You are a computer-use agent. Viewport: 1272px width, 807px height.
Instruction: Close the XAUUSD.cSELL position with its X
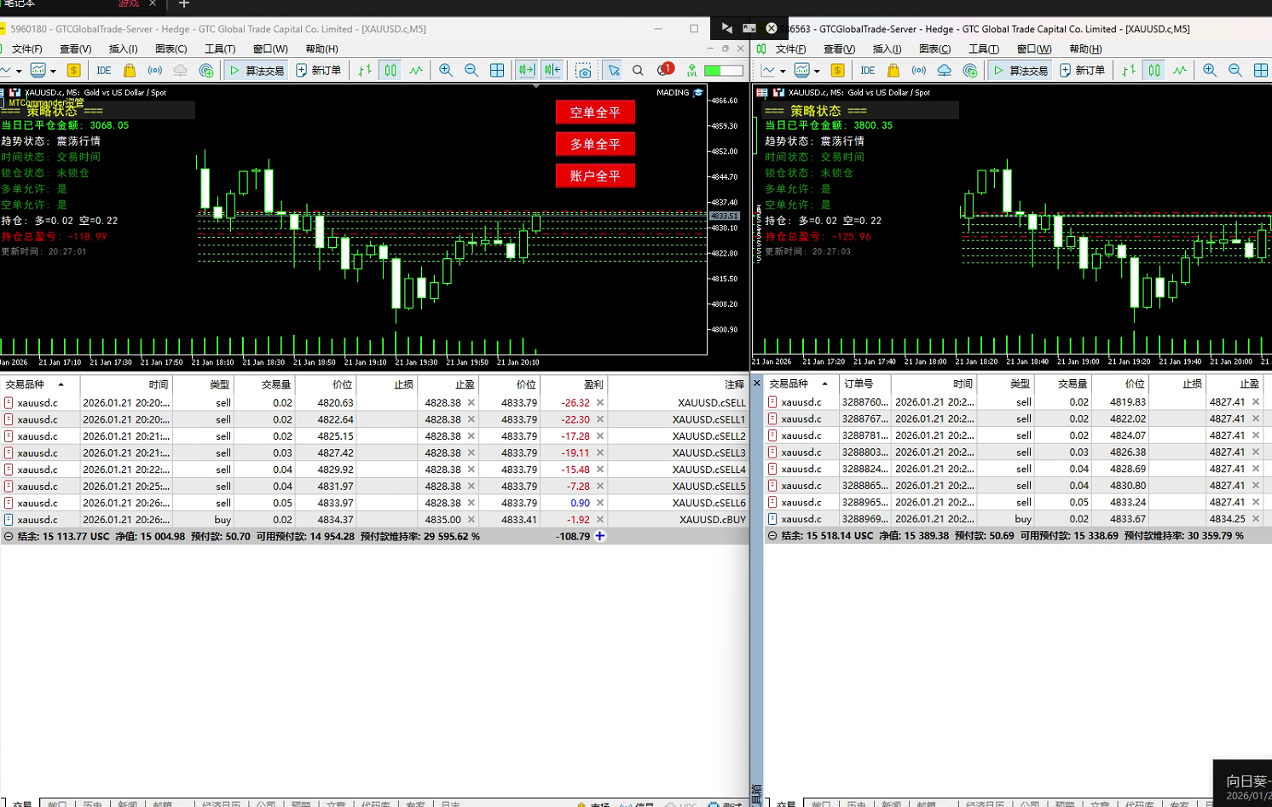(600, 403)
